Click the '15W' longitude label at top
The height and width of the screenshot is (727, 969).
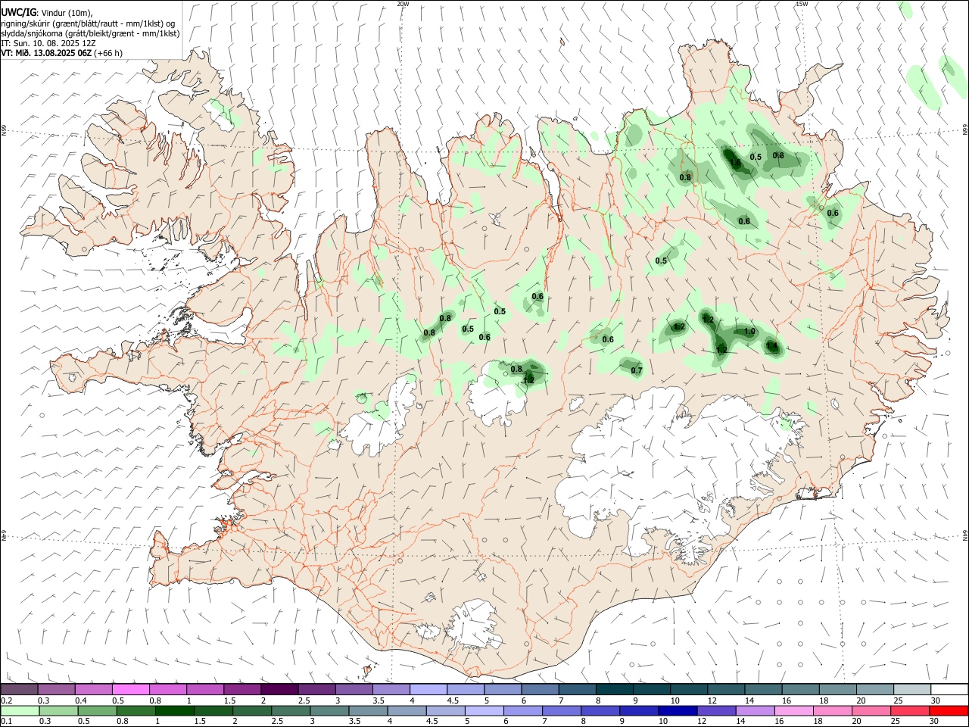click(802, 4)
